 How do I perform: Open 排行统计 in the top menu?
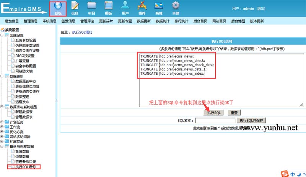pos(181,21)
